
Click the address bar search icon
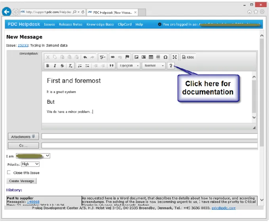point(74,12)
